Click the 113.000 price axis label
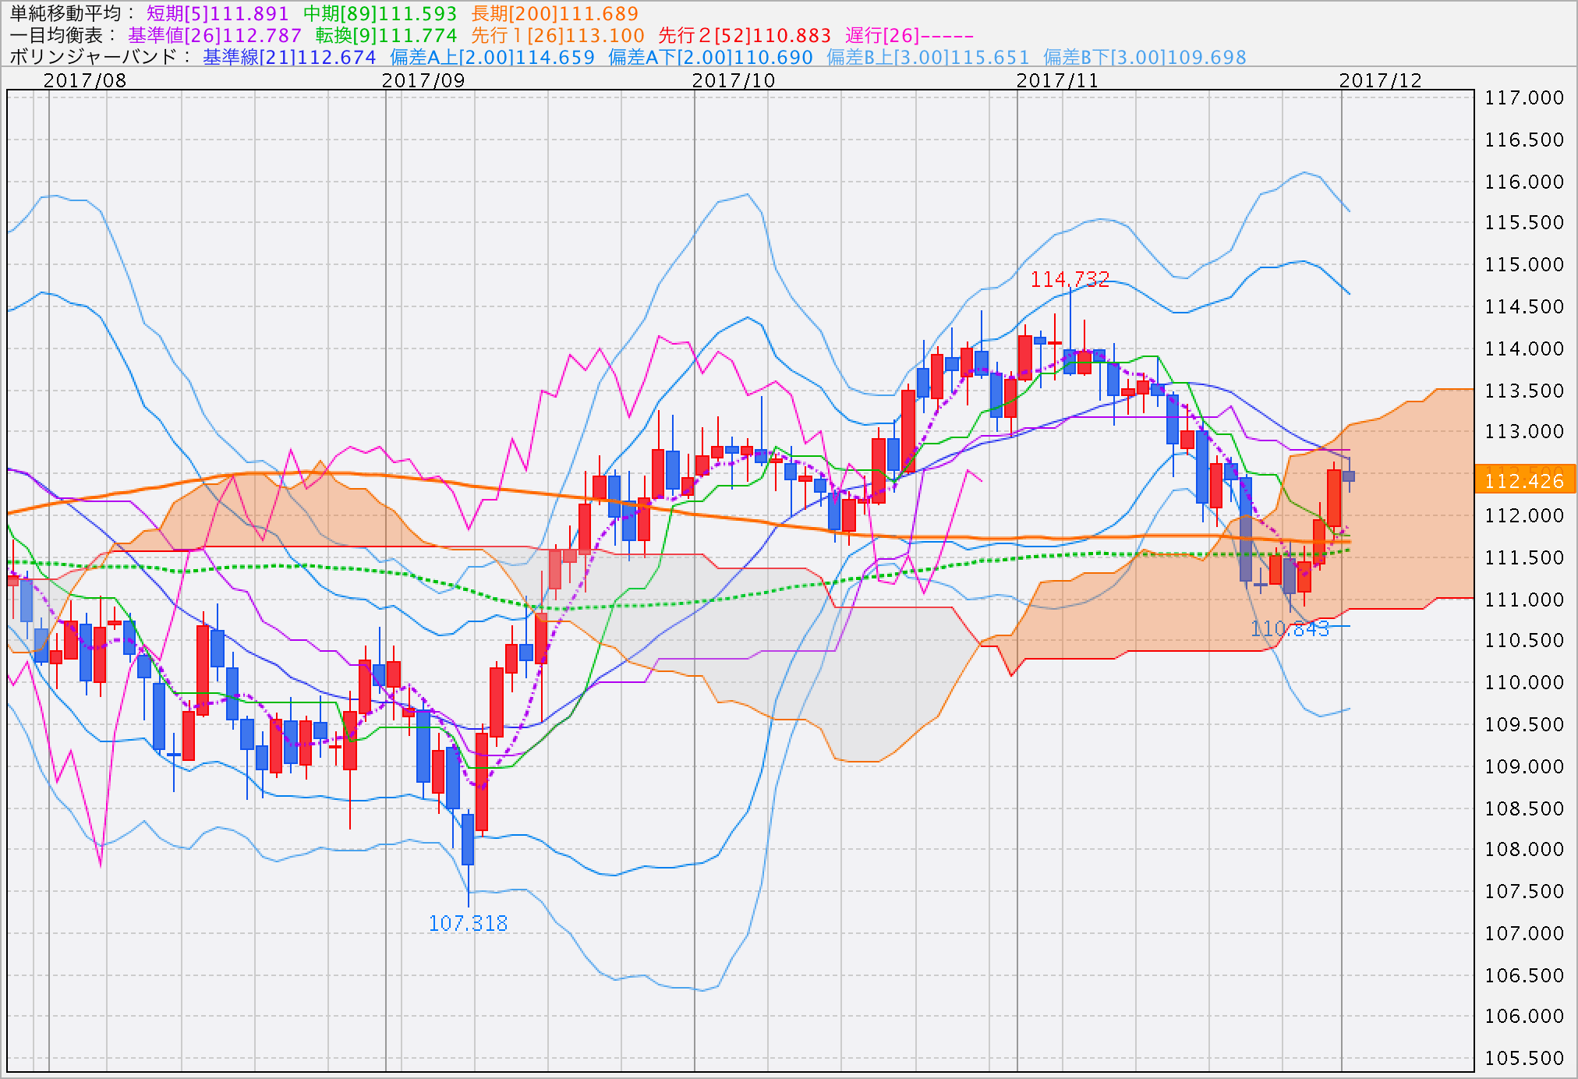The width and height of the screenshot is (1578, 1079). pos(1524,431)
